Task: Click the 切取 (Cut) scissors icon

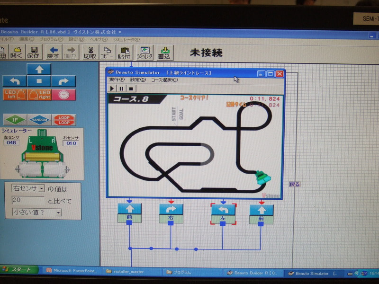Action: pyautogui.click(x=90, y=52)
